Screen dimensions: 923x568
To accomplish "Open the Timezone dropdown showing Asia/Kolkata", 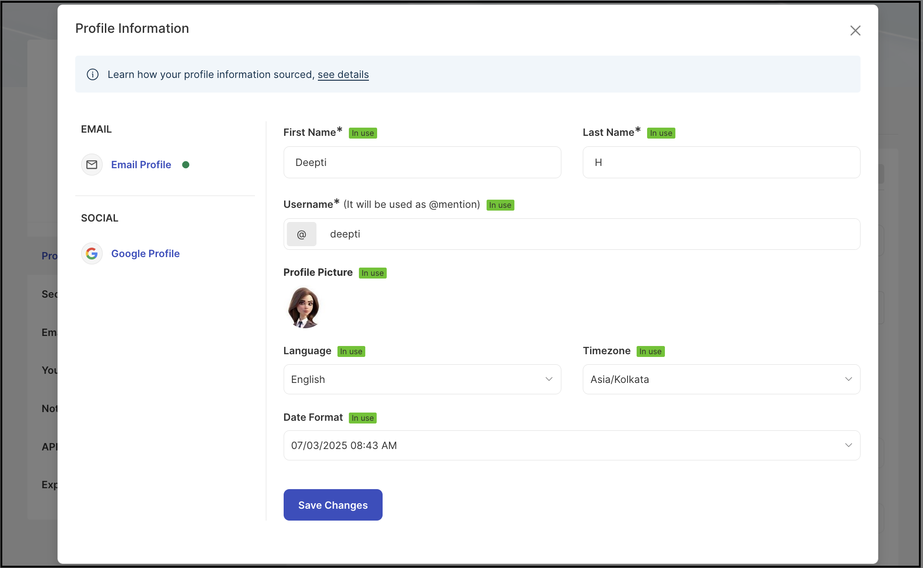I will 721,379.
